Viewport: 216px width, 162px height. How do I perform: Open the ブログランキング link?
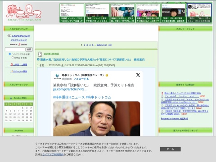coord(19,40)
